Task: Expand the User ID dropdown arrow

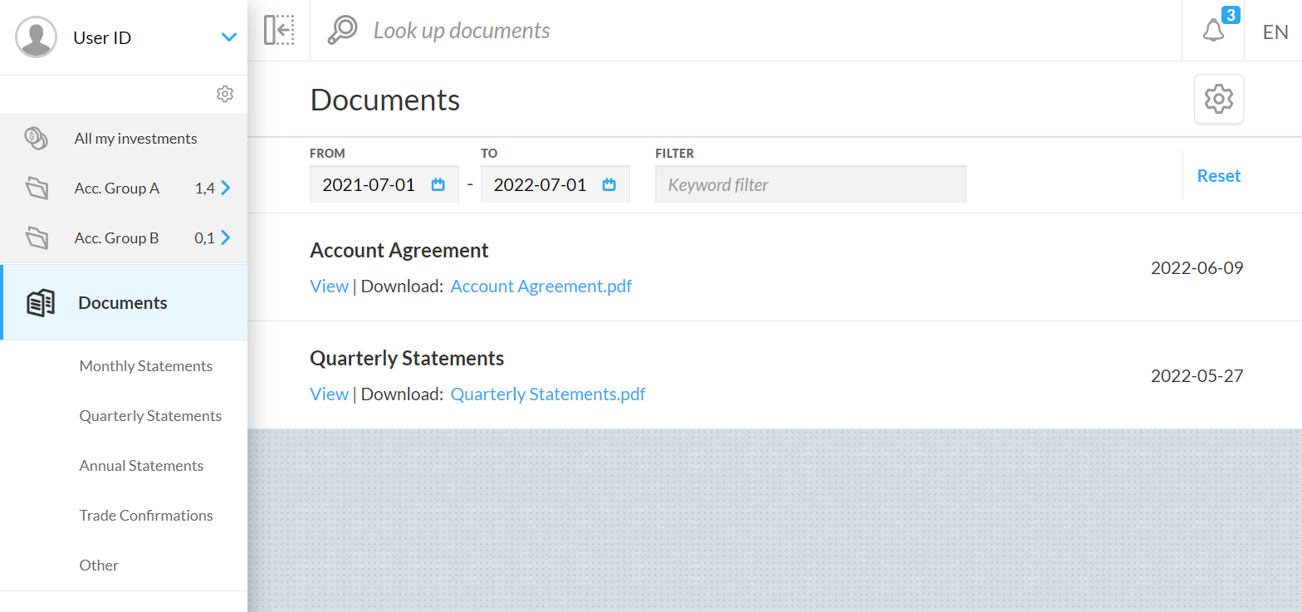Action: tap(229, 37)
